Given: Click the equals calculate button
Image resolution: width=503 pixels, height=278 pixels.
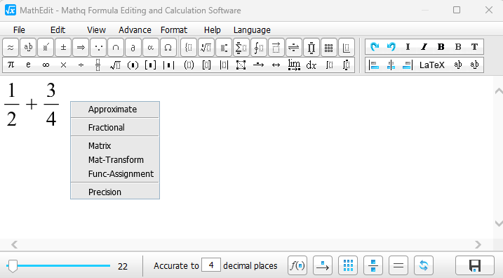Looking at the screenshot, I should (398, 265).
